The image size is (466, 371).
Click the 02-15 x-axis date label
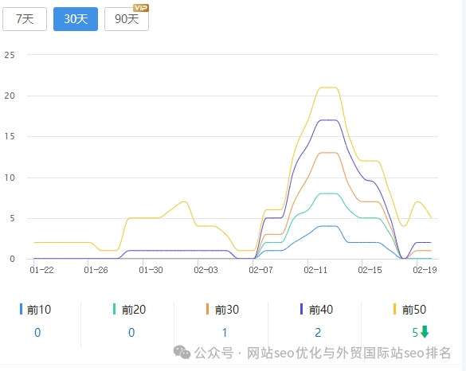[370, 270]
